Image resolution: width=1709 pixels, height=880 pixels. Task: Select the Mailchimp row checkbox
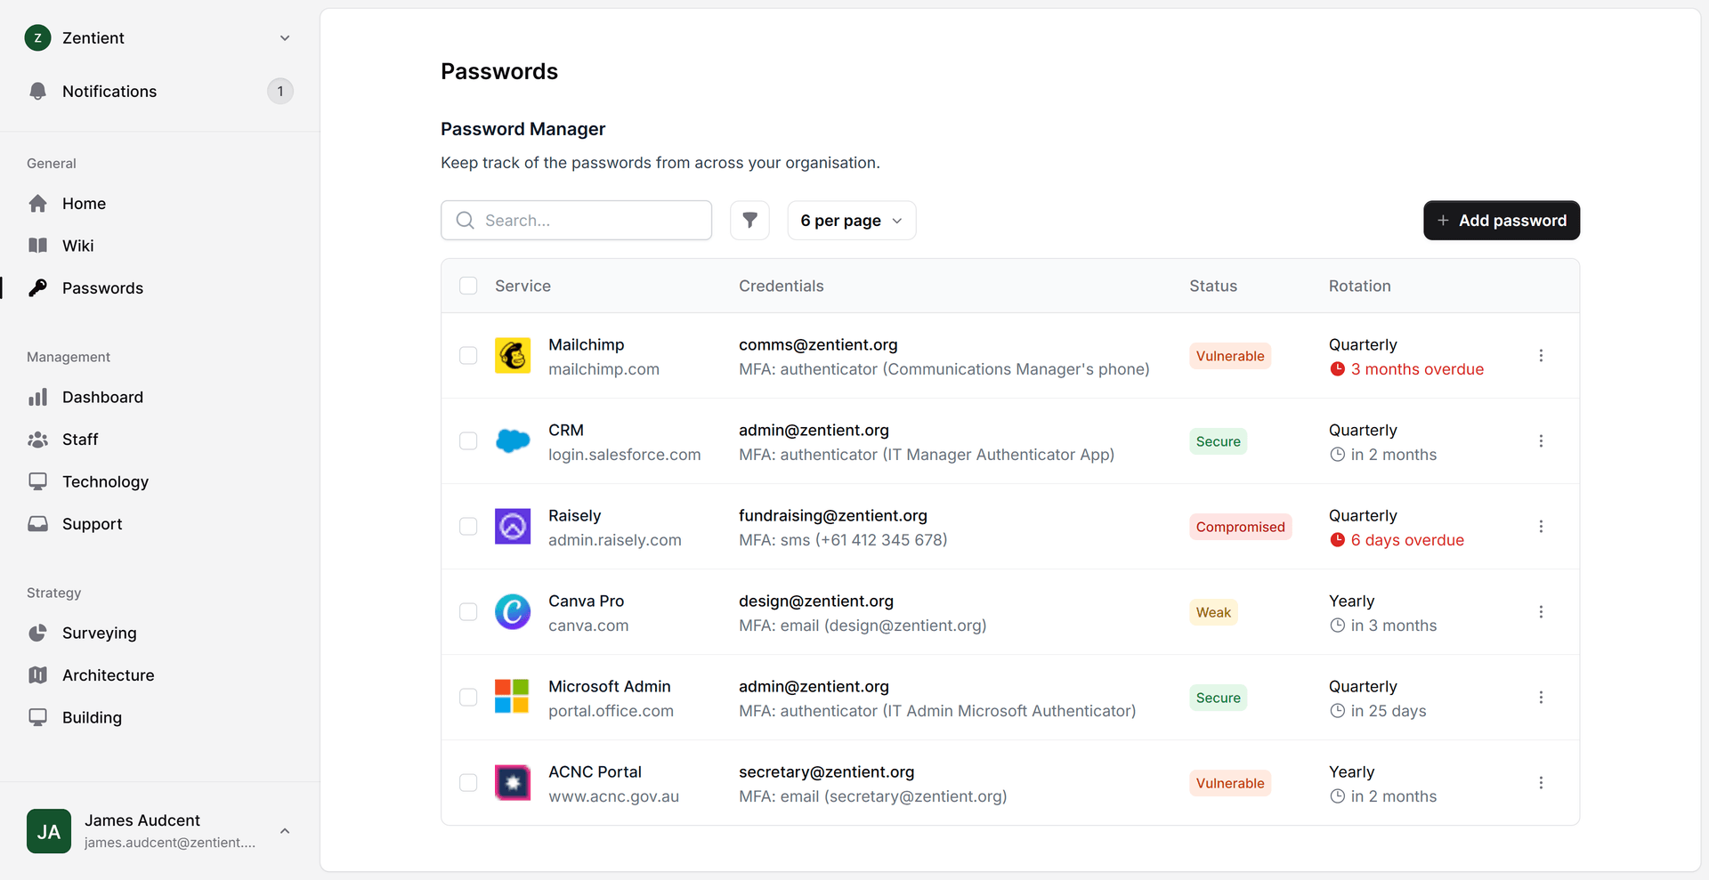point(468,356)
